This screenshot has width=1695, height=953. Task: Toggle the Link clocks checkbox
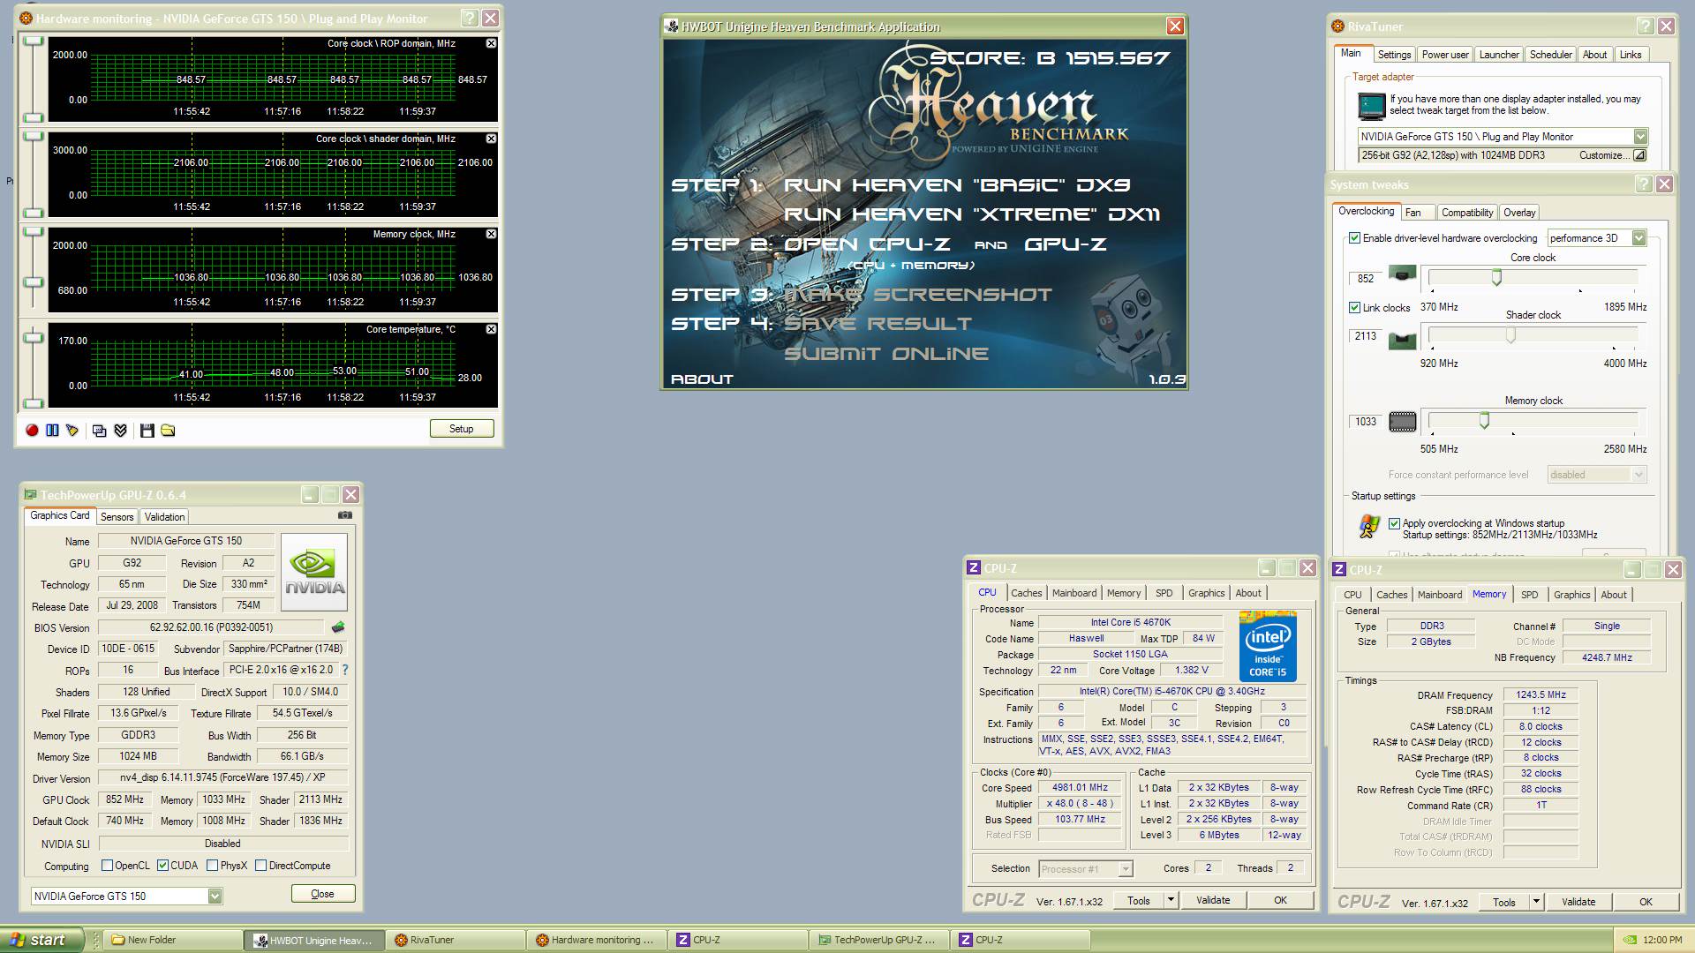coord(1354,308)
